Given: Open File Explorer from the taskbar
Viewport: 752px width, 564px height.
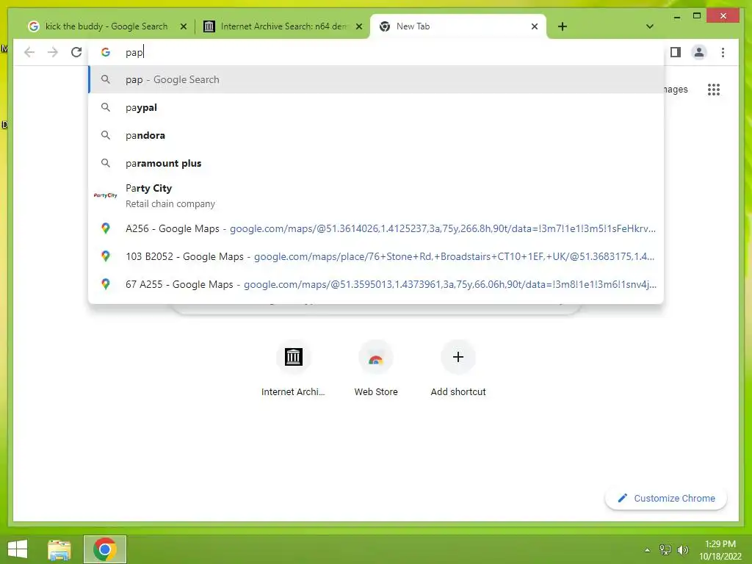Looking at the screenshot, I should point(59,549).
